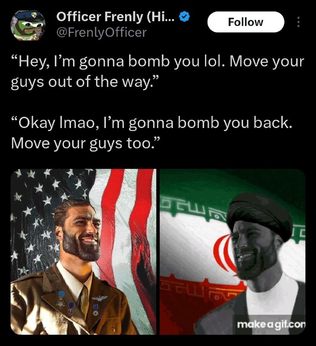
Task: Follow the Officer Frenly account
Action: (x=246, y=22)
